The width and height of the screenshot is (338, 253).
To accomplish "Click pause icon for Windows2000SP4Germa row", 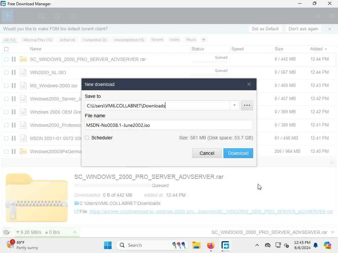I will click(x=14, y=152).
